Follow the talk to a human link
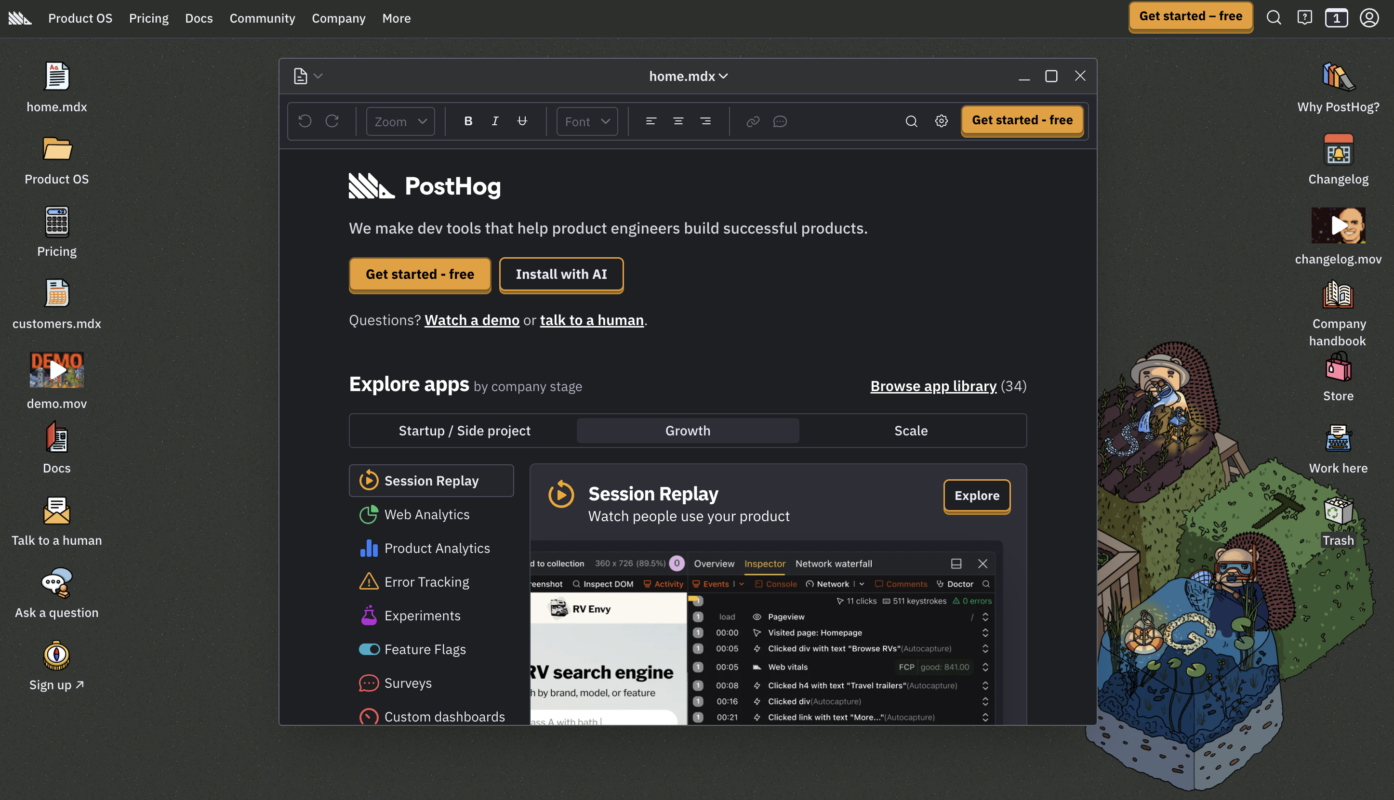 [x=591, y=320]
